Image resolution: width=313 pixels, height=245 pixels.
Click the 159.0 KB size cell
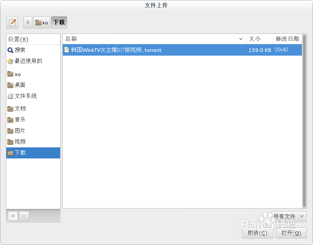[260, 50]
